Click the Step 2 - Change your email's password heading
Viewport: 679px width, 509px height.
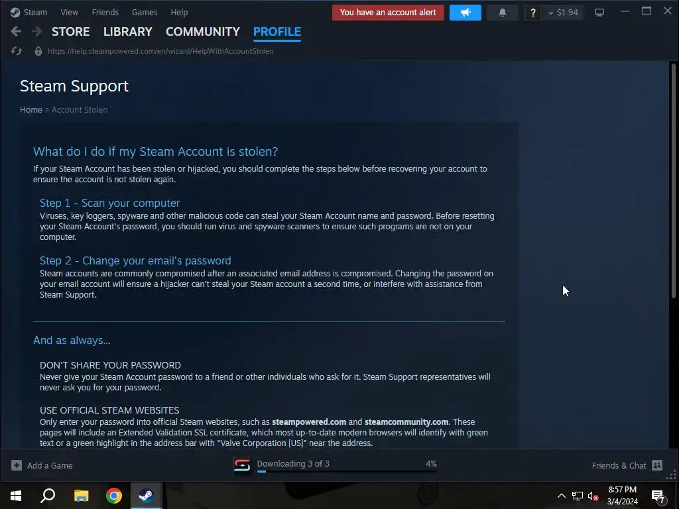tap(135, 260)
